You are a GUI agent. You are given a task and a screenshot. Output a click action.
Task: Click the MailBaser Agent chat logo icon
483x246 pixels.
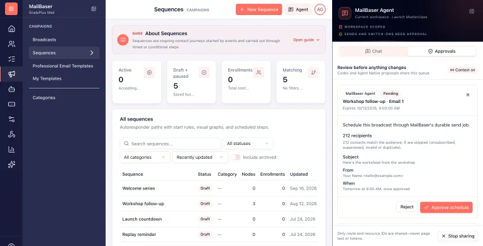[345, 13]
